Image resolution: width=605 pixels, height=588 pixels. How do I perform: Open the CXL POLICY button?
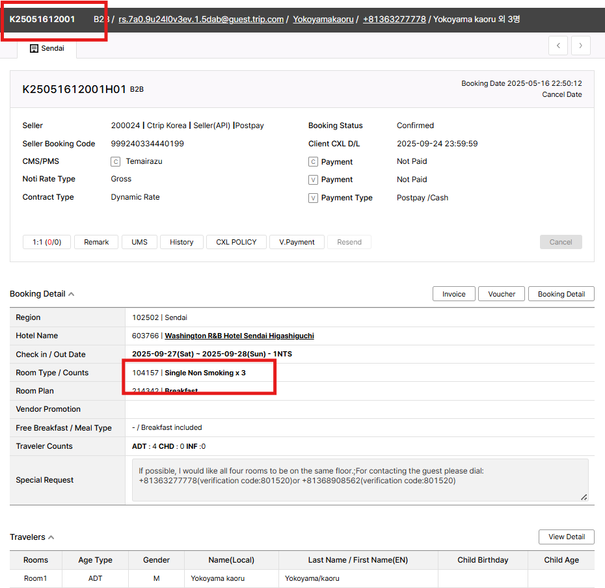236,242
